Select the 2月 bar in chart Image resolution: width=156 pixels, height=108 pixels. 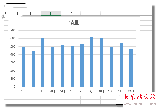click(x=33, y=69)
